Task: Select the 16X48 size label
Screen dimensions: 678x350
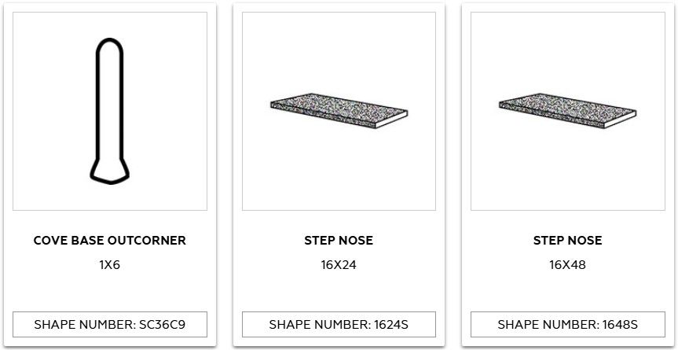Action: [x=567, y=265]
